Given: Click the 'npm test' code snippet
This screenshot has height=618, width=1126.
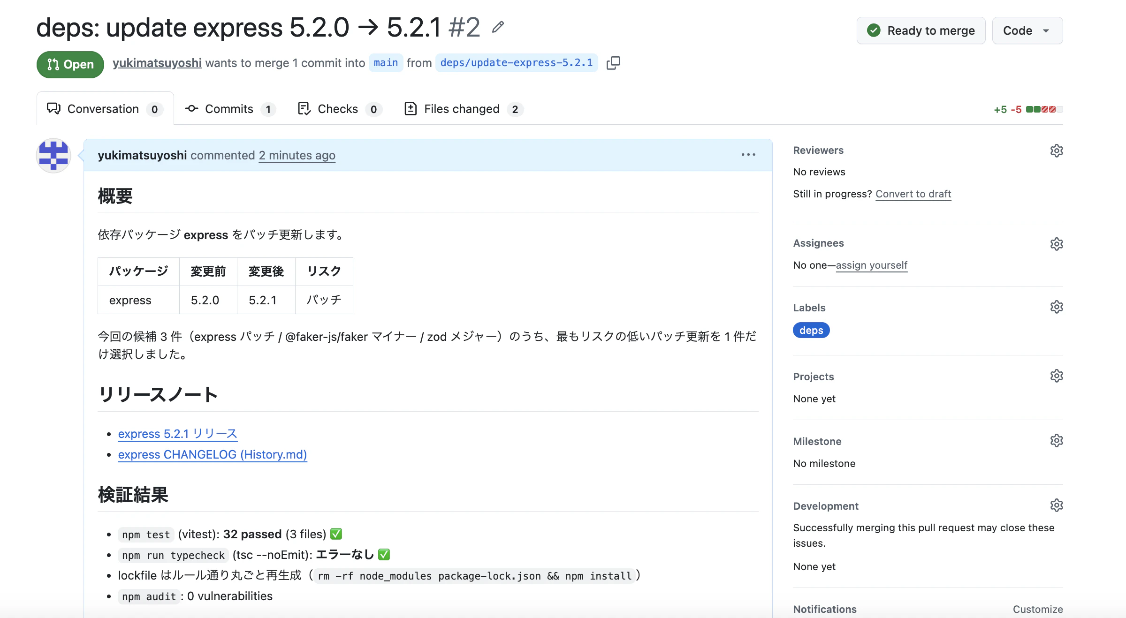Looking at the screenshot, I should (146, 535).
